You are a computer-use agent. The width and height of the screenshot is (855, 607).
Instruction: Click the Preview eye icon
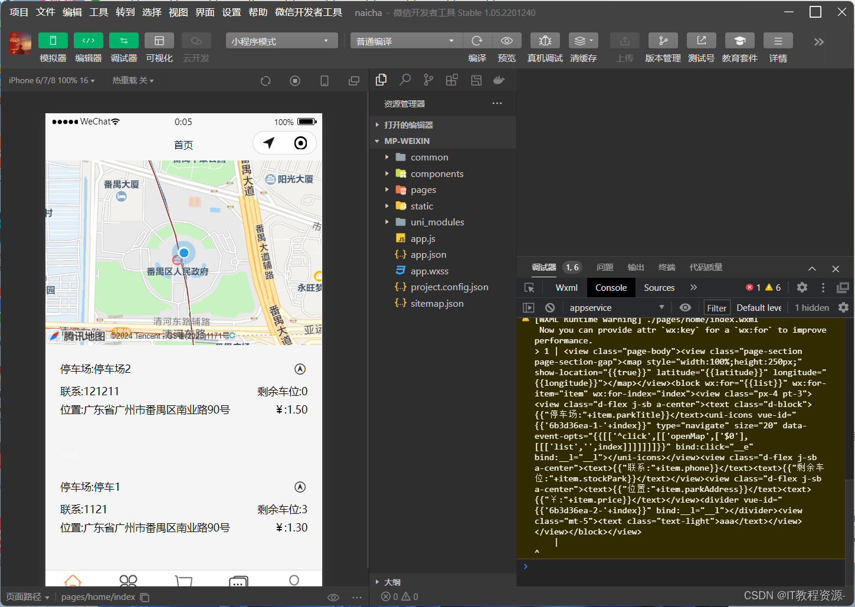[507, 41]
